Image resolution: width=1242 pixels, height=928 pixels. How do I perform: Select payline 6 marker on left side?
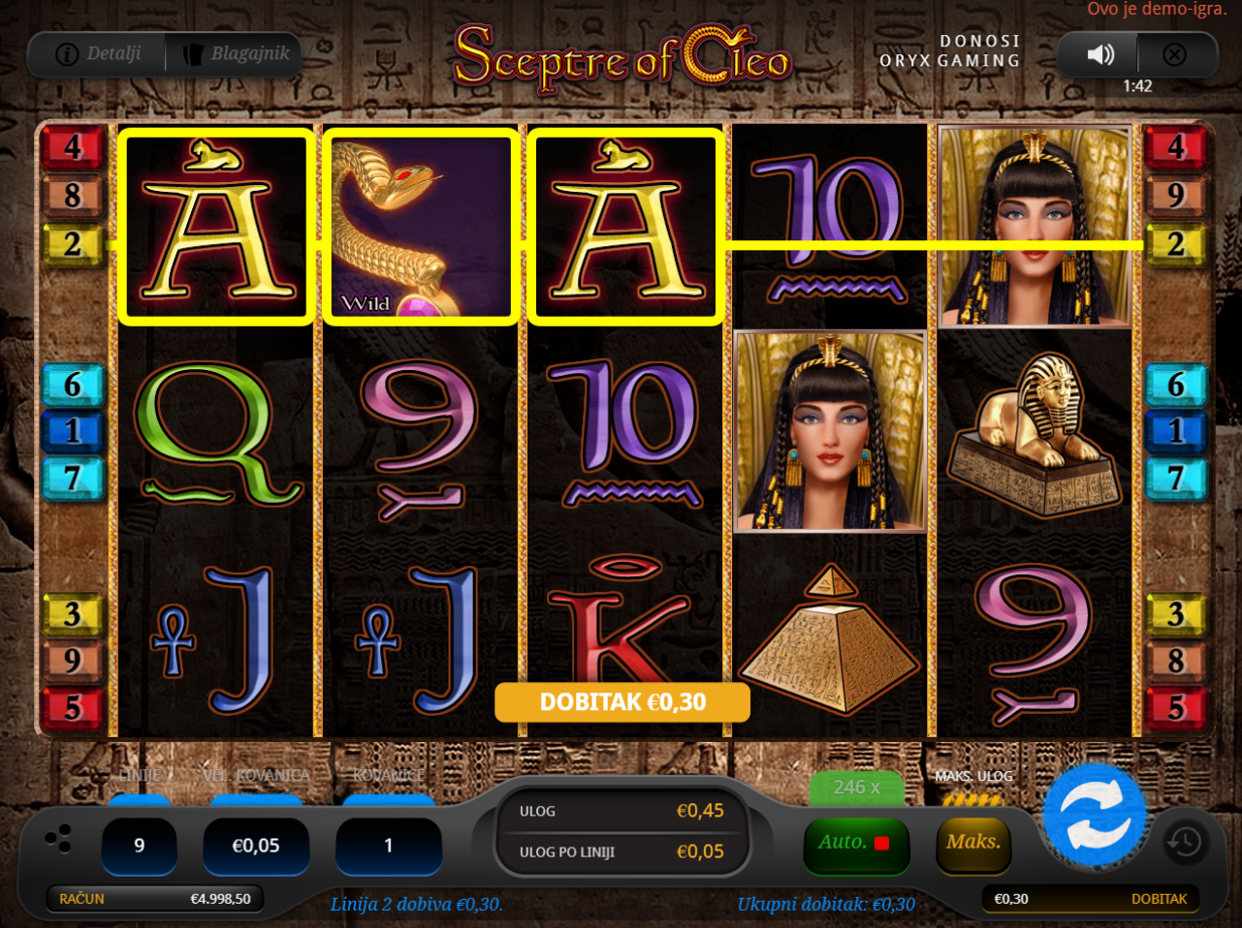click(x=73, y=386)
